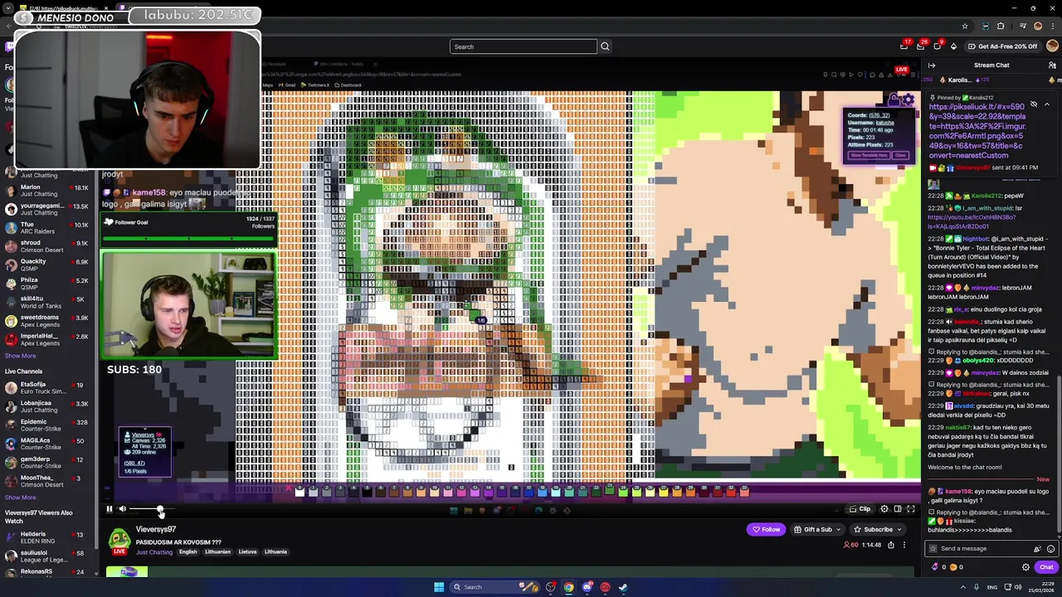Open the Gift a Sub dropdown
The height and width of the screenshot is (597, 1062).
point(817,529)
